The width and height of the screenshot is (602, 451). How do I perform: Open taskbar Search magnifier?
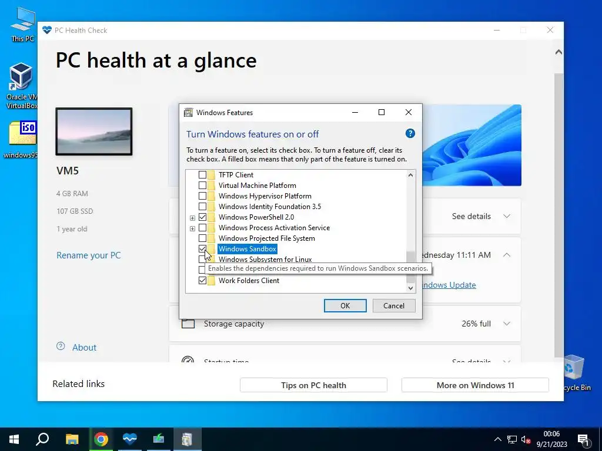pyautogui.click(x=42, y=439)
